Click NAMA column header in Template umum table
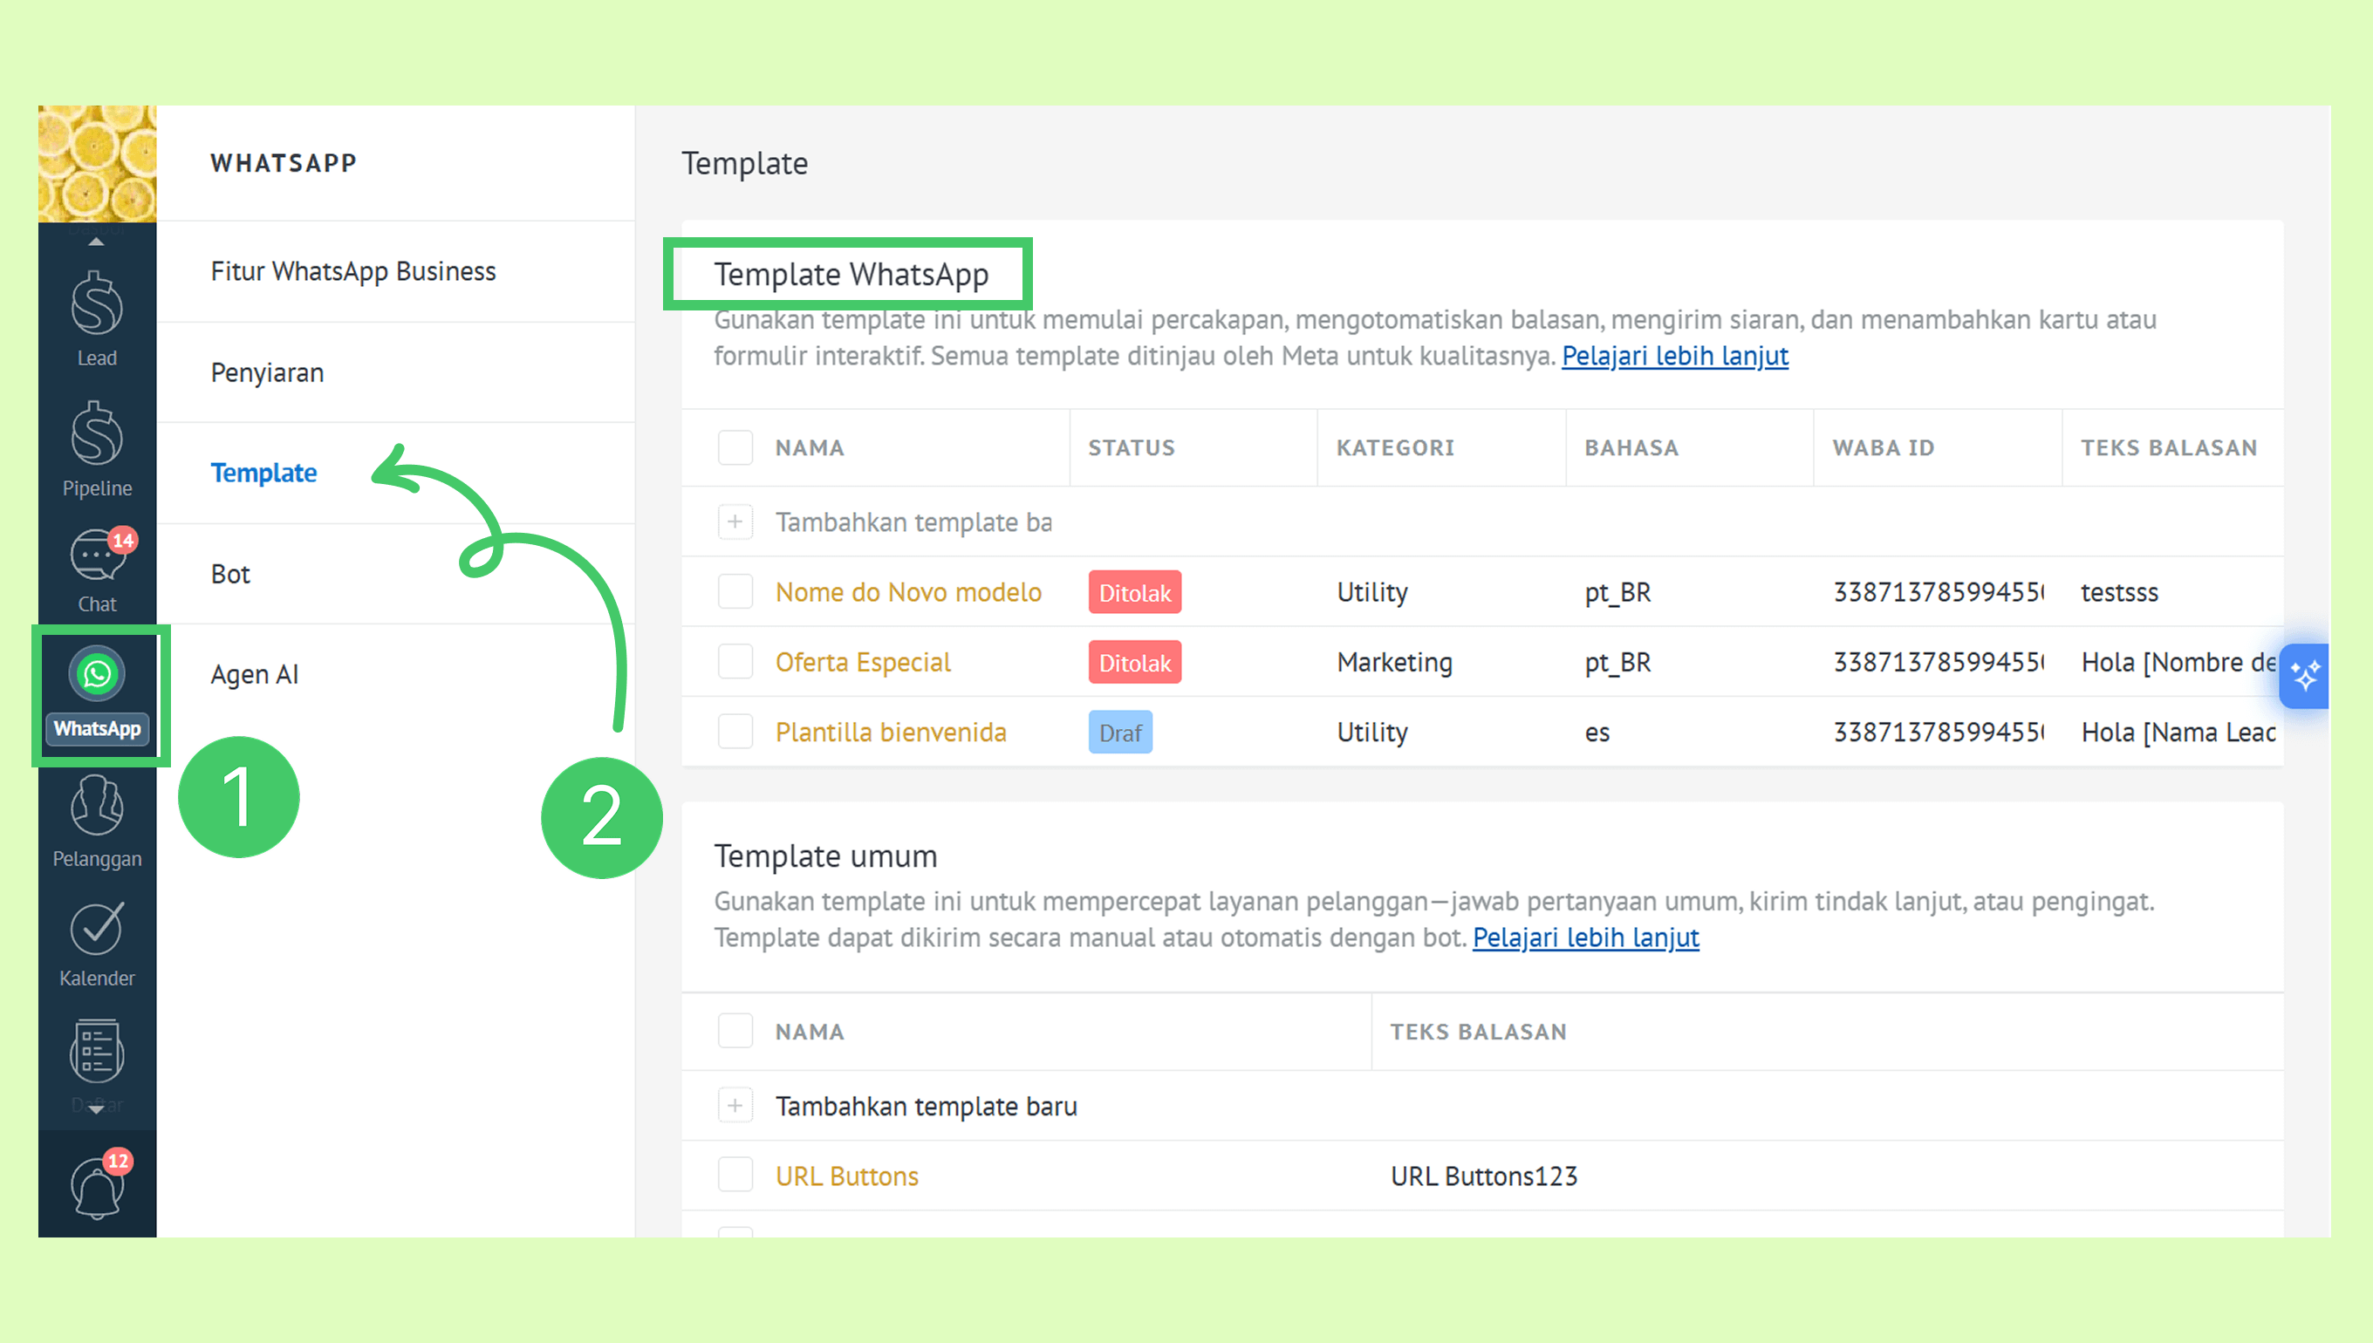Screen dimensions: 2373x1343 point(809,1031)
